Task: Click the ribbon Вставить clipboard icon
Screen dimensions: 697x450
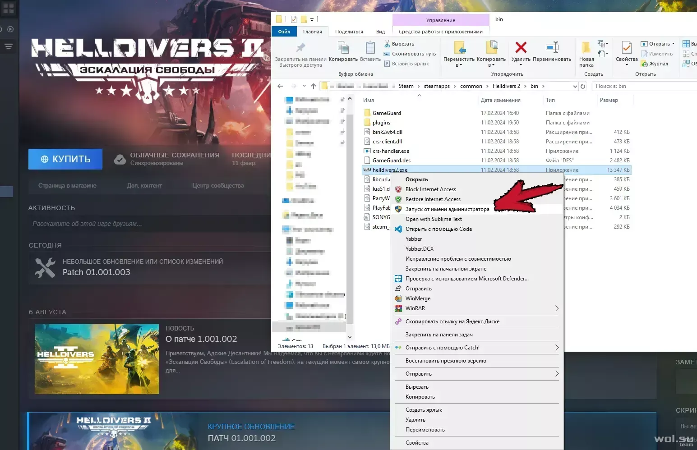Action: tap(370, 47)
